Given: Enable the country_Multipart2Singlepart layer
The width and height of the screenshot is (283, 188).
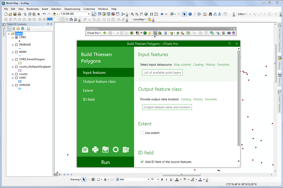Looking at the screenshot, I should tap(17, 67).
